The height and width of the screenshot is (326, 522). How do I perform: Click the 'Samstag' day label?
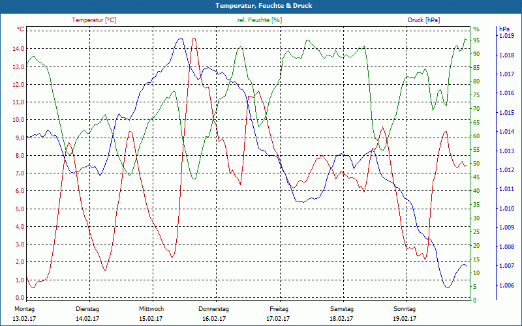point(341,308)
